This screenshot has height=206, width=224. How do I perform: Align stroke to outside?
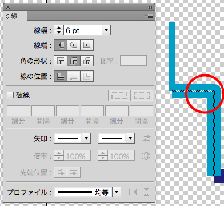87,76
